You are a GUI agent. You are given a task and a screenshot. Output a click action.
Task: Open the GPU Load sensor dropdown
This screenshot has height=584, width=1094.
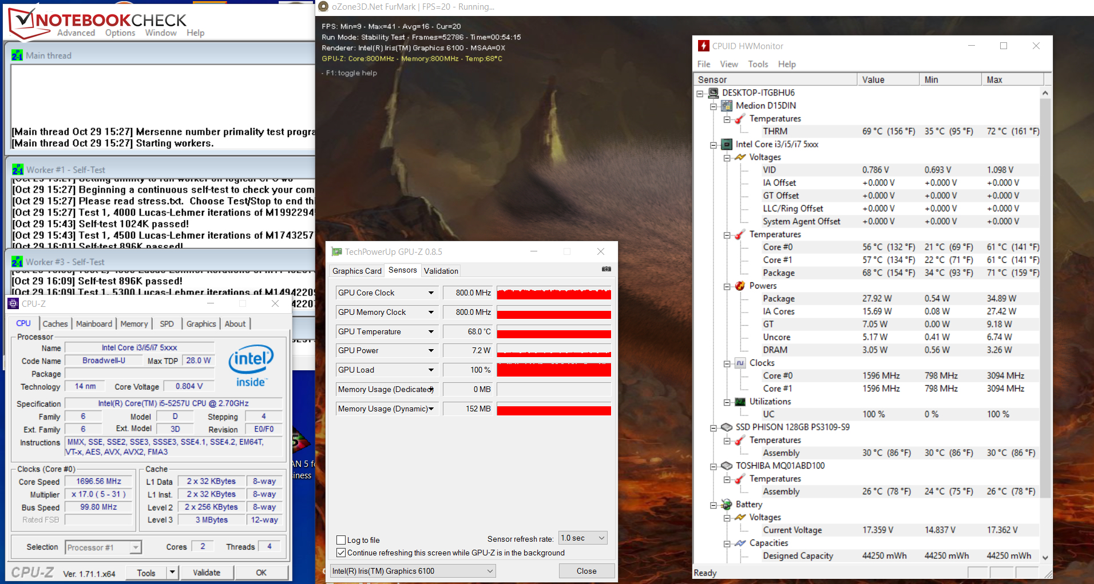pyautogui.click(x=431, y=370)
